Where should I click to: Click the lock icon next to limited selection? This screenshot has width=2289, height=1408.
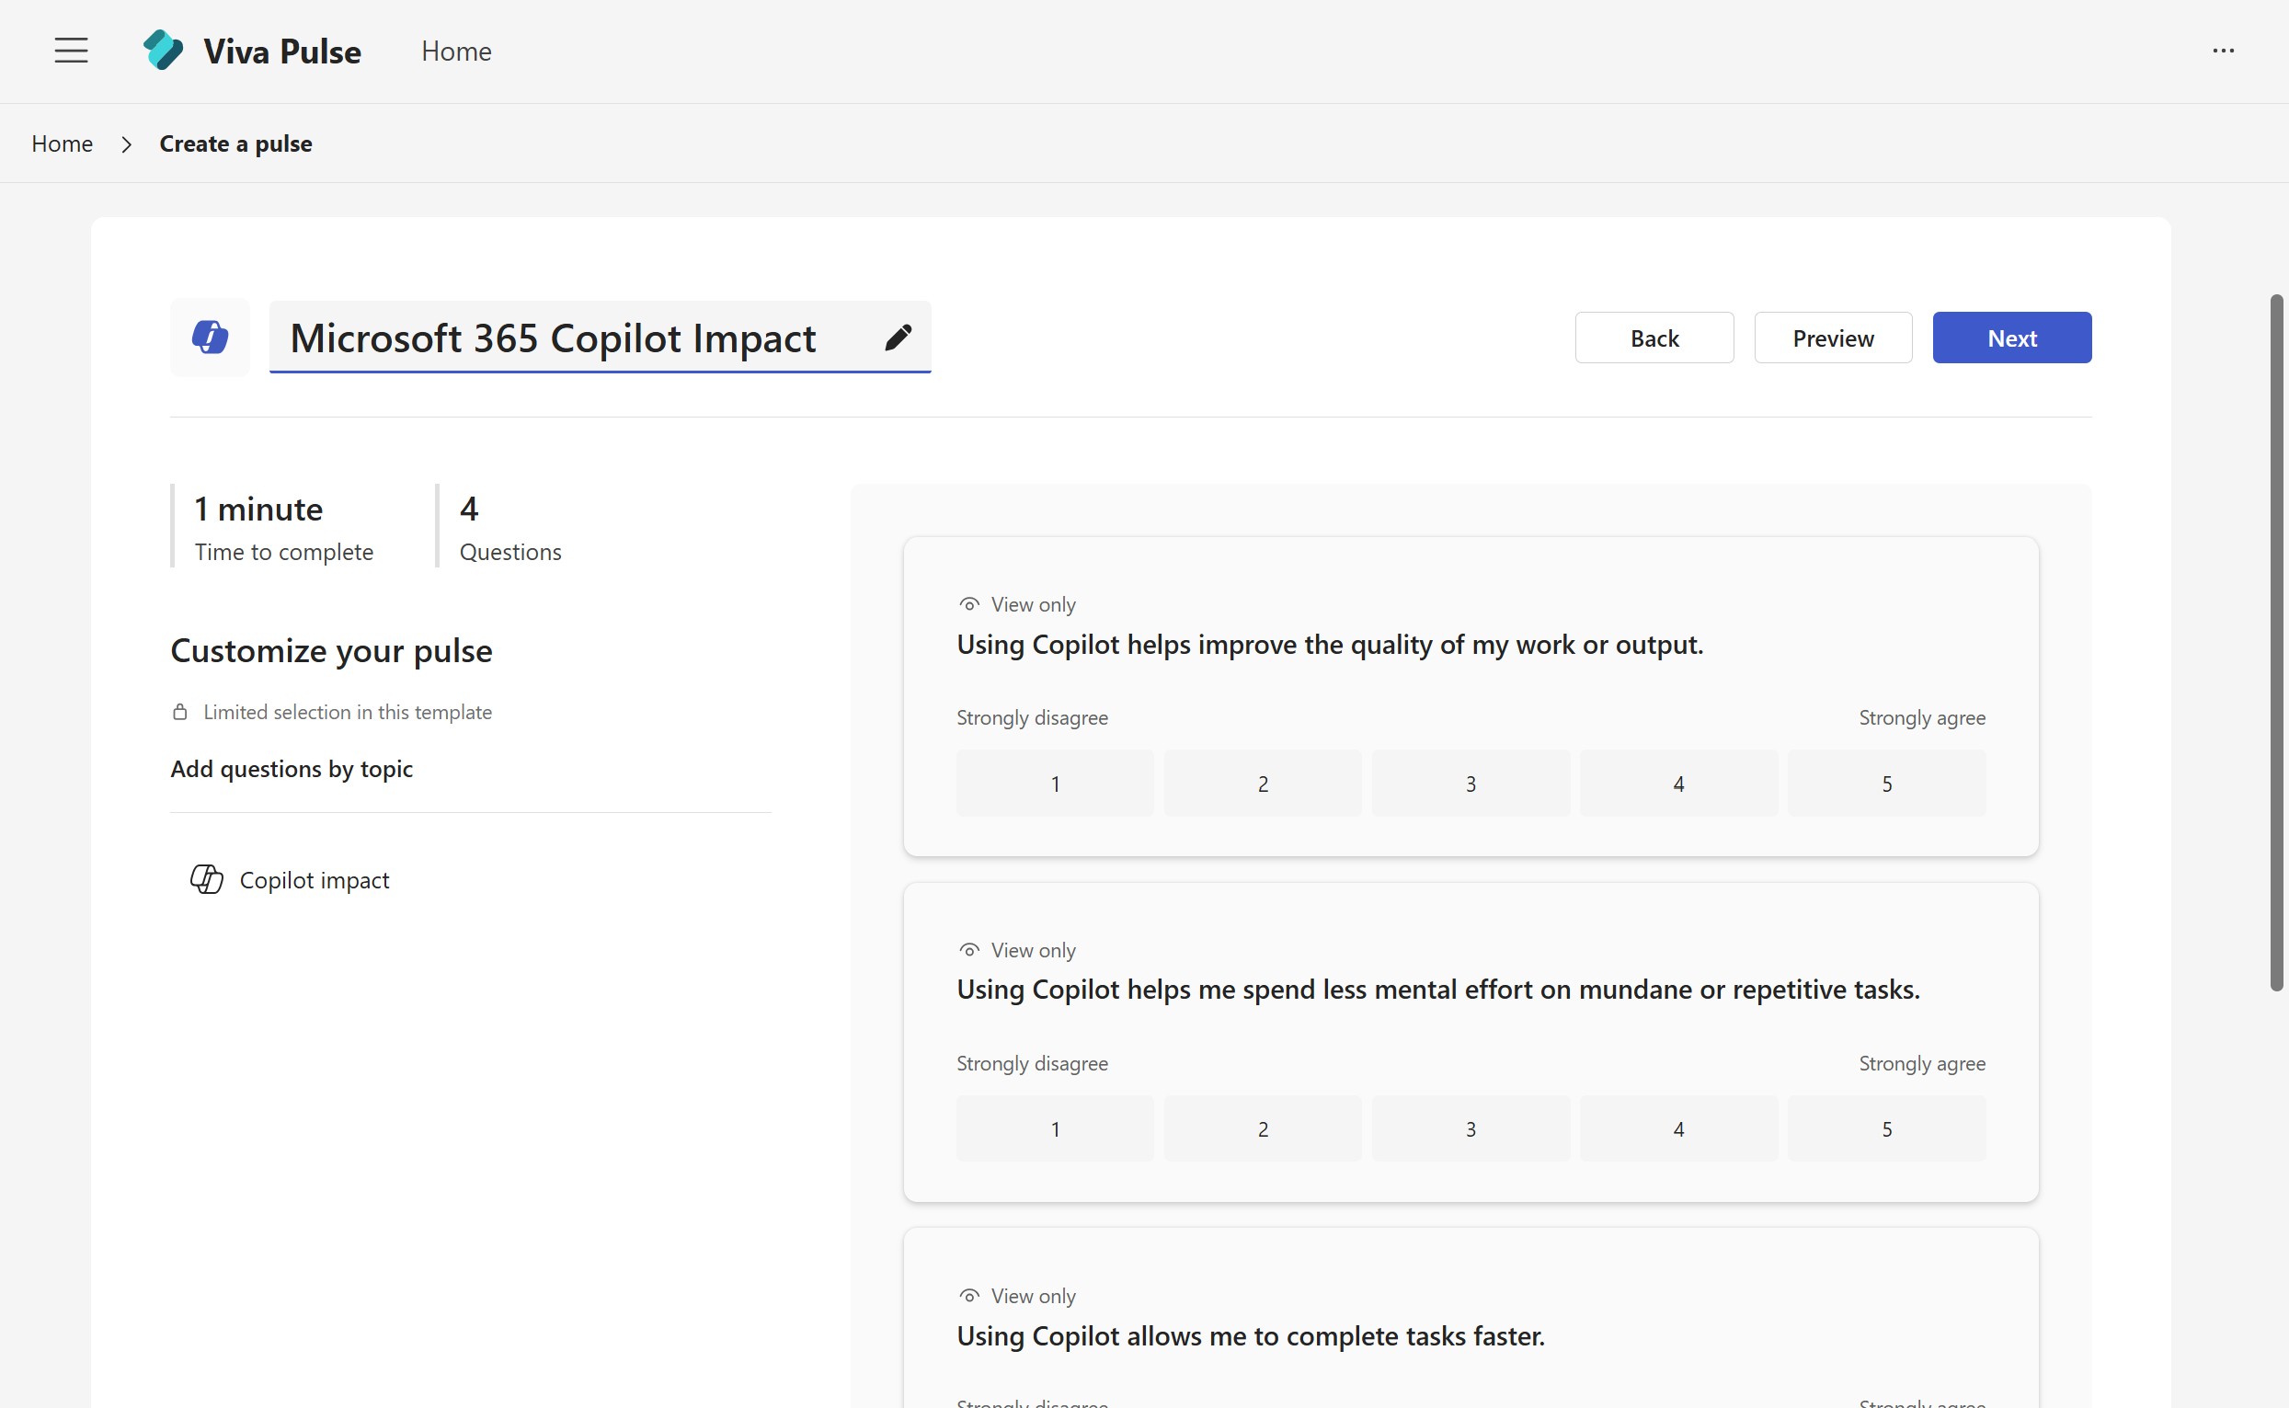click(178, 712)
